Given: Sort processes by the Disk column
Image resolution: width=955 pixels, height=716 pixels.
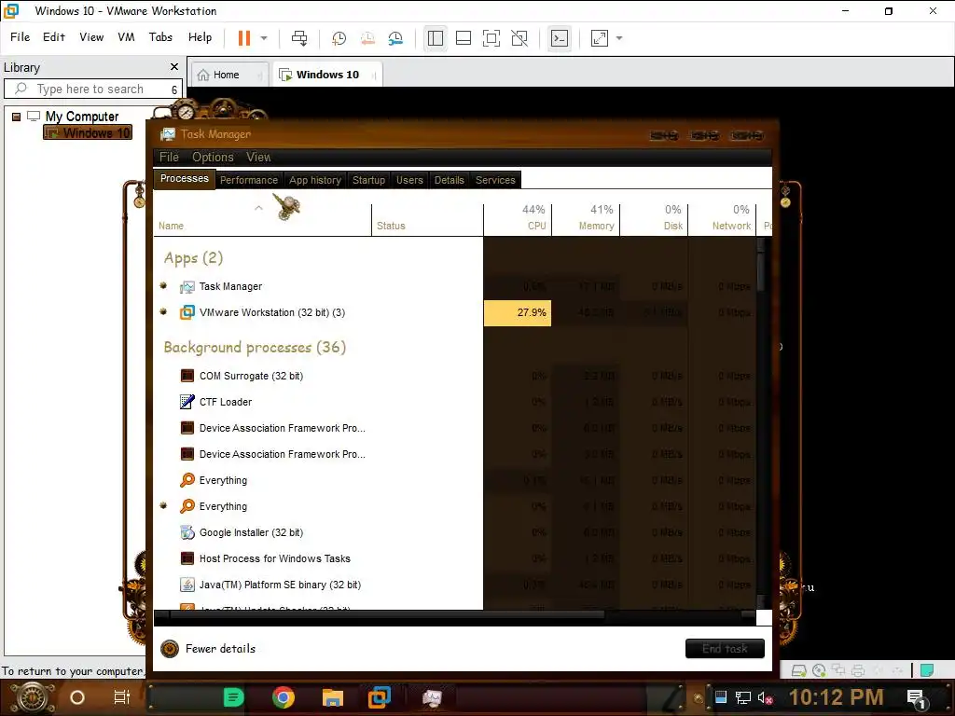Looking at the screenshot, I should [x=654, y=220].
